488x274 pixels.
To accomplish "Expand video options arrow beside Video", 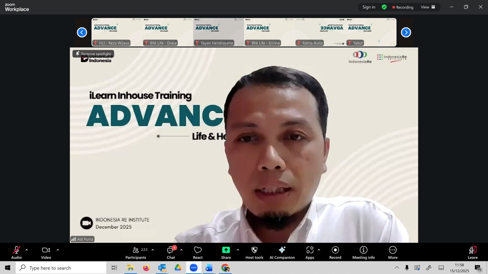I will 58,250.
